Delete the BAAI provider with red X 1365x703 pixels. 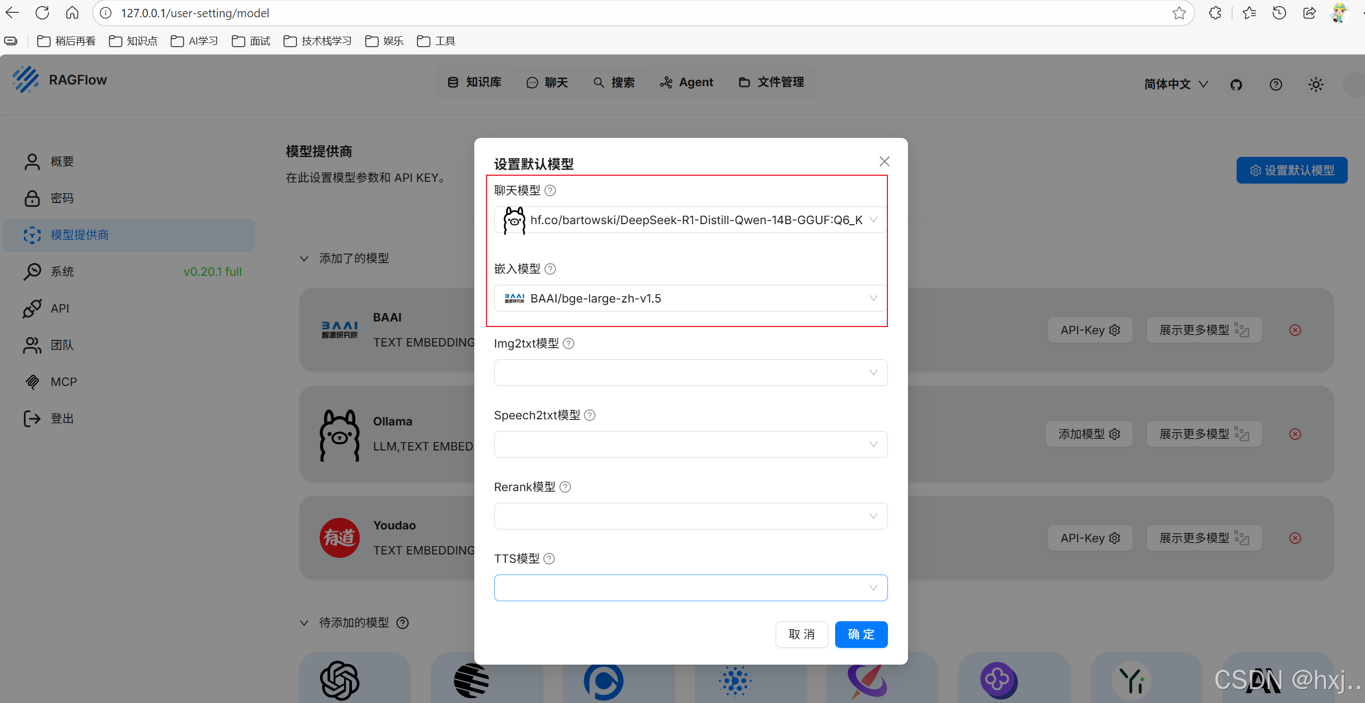point(1295,330)
